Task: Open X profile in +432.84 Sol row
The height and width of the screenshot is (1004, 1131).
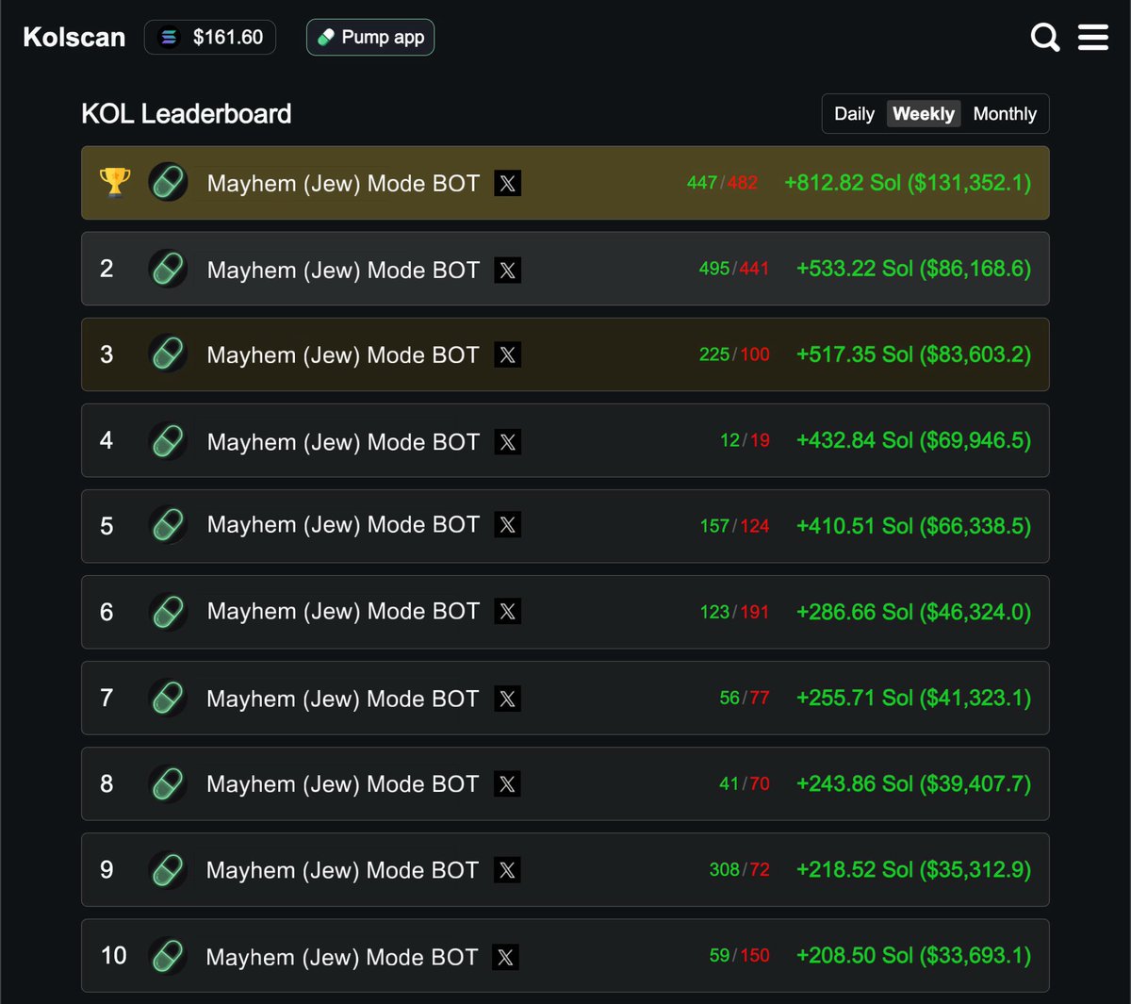Action: (x=507, y=441)
